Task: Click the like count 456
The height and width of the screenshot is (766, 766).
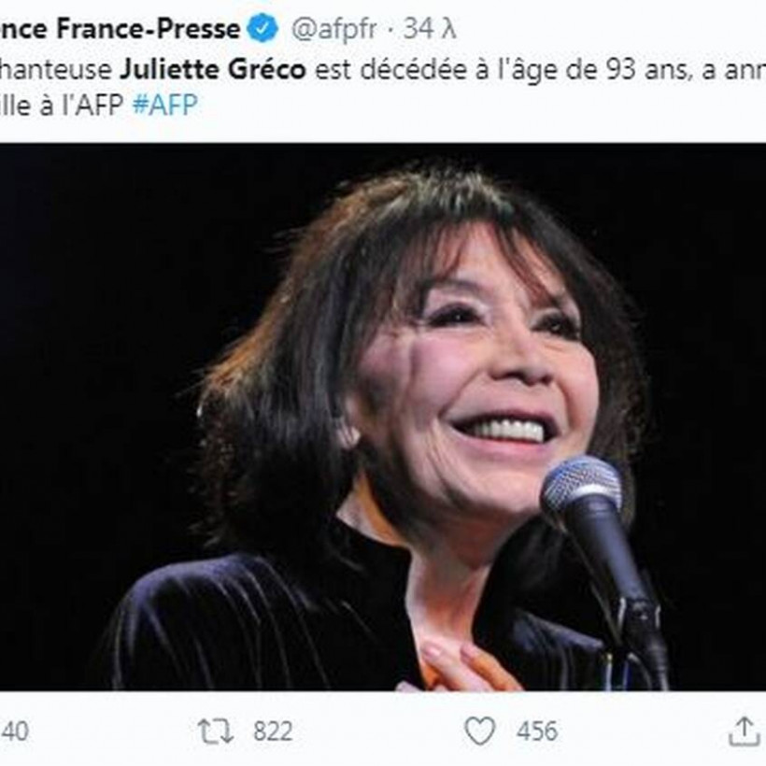Action: [x=536, y=731]
